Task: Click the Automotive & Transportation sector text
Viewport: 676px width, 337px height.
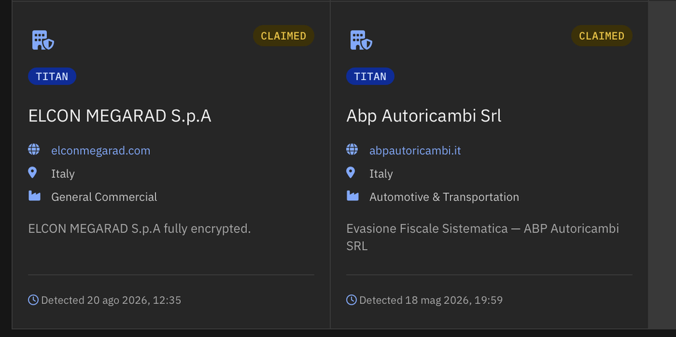Action: tap(444, 197)
